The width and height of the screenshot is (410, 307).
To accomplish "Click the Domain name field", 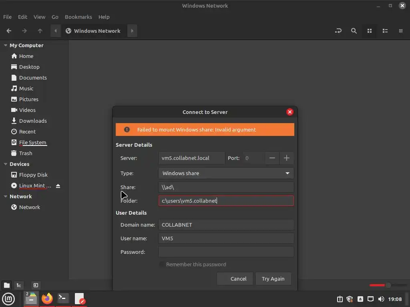I will [226, 225].
